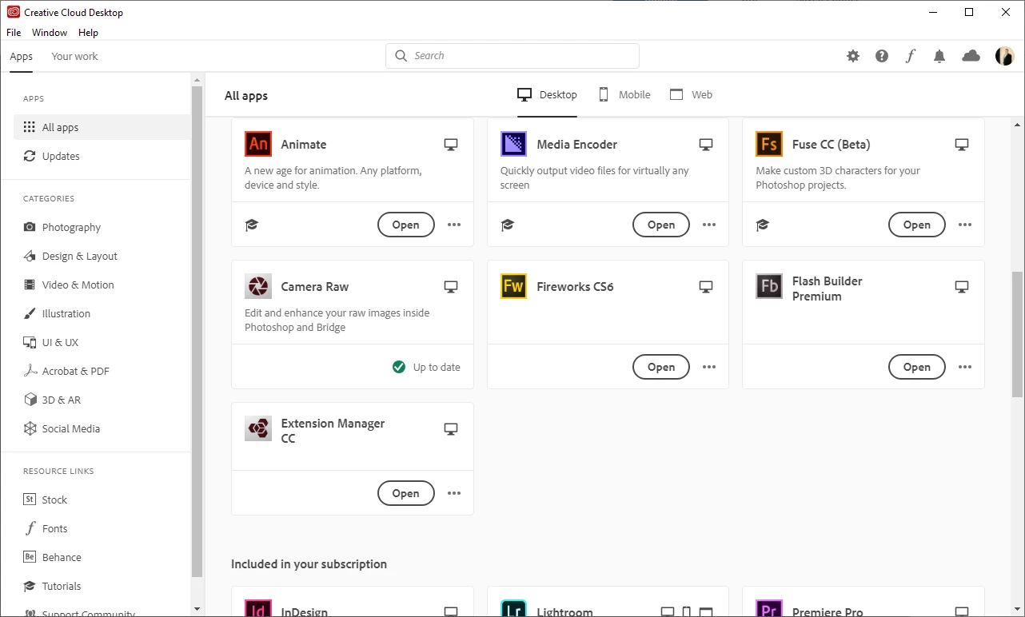Open more options for Media Encoder
This screenshot has height=617, width=1025.
(709, 225)
